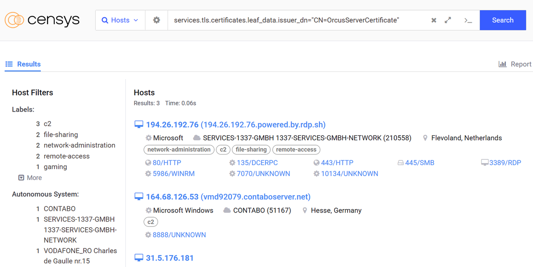Screen dimensions: 533x267
Task: Open the 3389/RDP service link
Action: 505,163
